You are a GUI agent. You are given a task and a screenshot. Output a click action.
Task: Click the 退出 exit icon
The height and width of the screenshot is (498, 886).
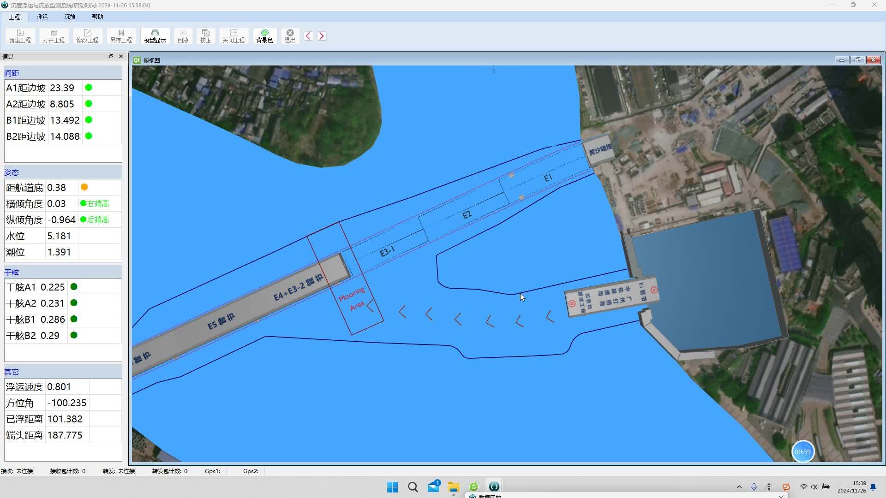[290, 36]
